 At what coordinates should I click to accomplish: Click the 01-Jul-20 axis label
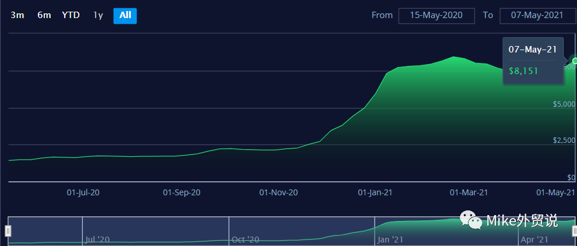(83, 192)
